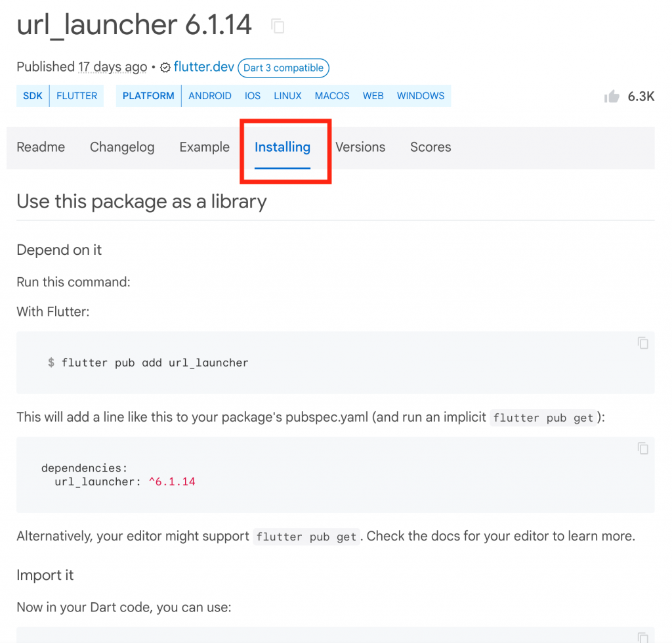This screenshot has height=643, width=672.
Task: Copy the dependencies yaml snippet
Action: click(x=642, y=448)
